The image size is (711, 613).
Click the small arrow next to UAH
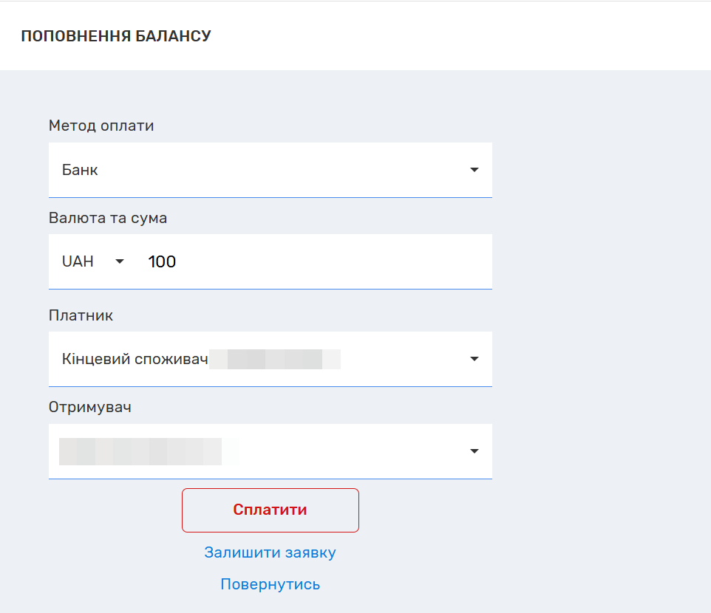(x=120, y=261)
